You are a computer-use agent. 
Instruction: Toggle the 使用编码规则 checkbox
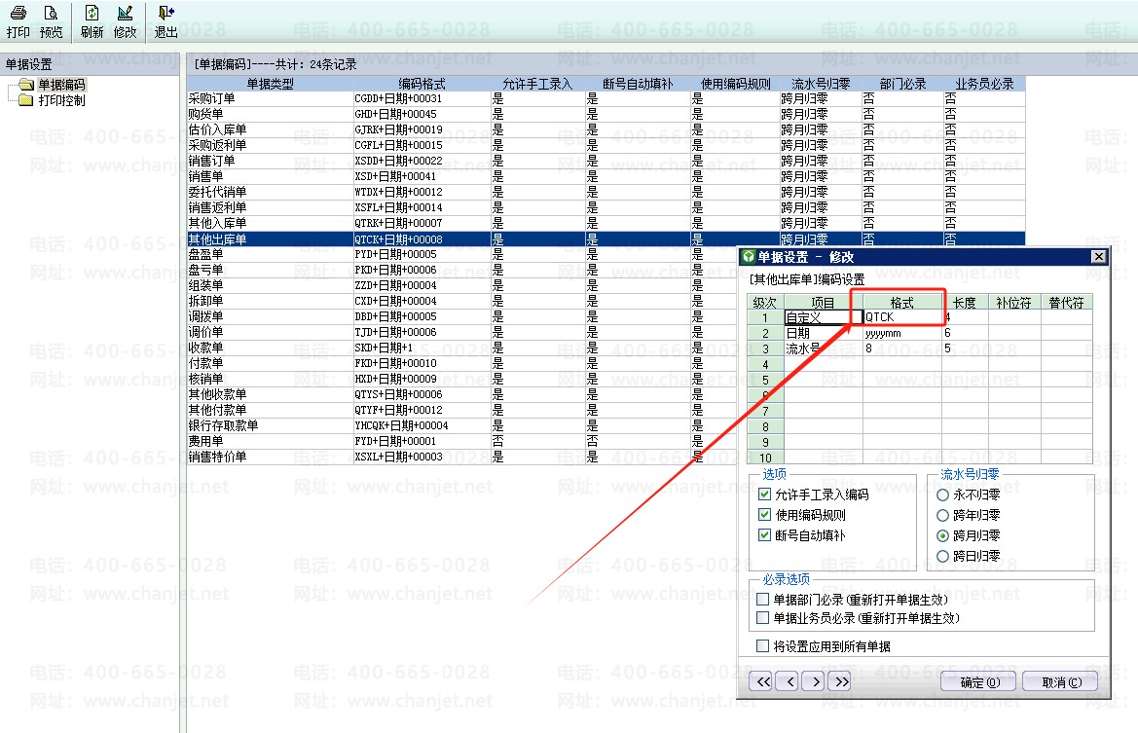point(764,515)
